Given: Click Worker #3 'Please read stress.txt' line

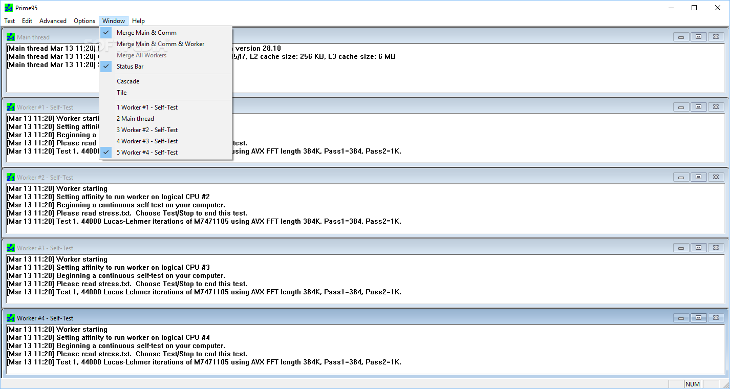Looking at the screenshot, I should pos(127,284).
